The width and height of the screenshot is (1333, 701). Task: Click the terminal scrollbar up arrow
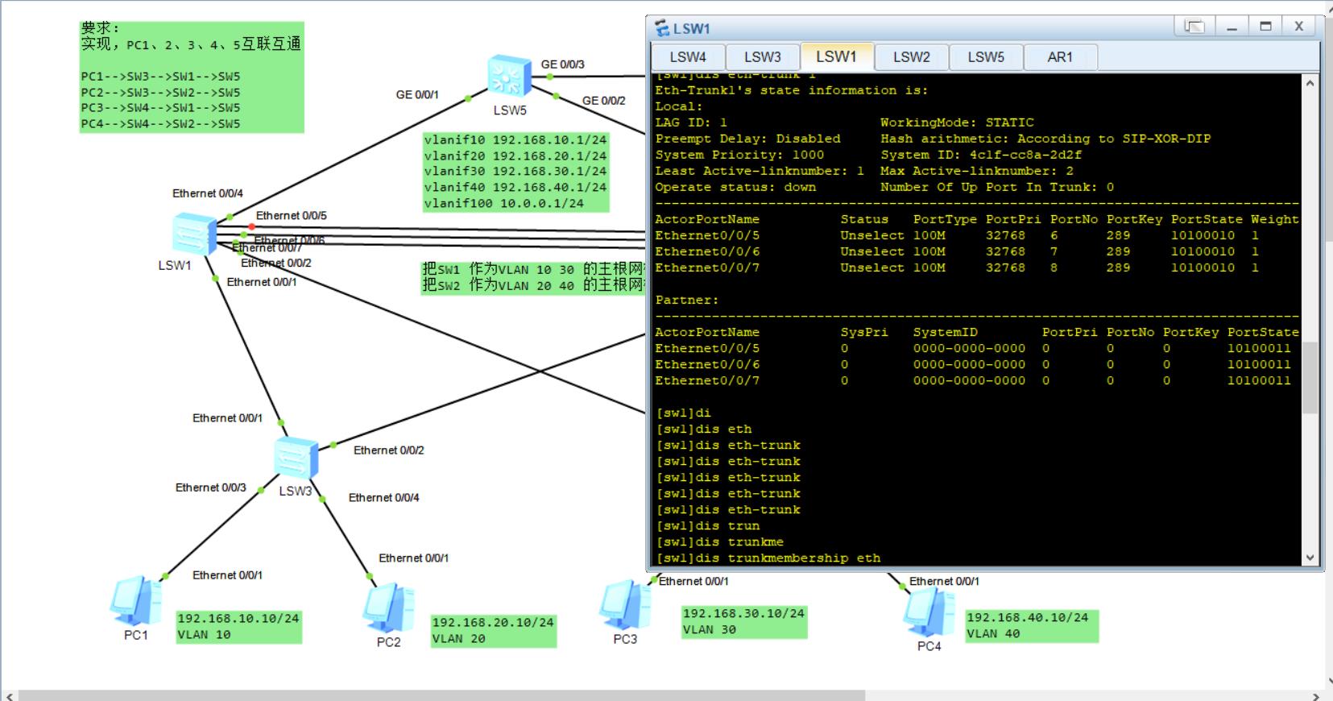coord(1310,82)
